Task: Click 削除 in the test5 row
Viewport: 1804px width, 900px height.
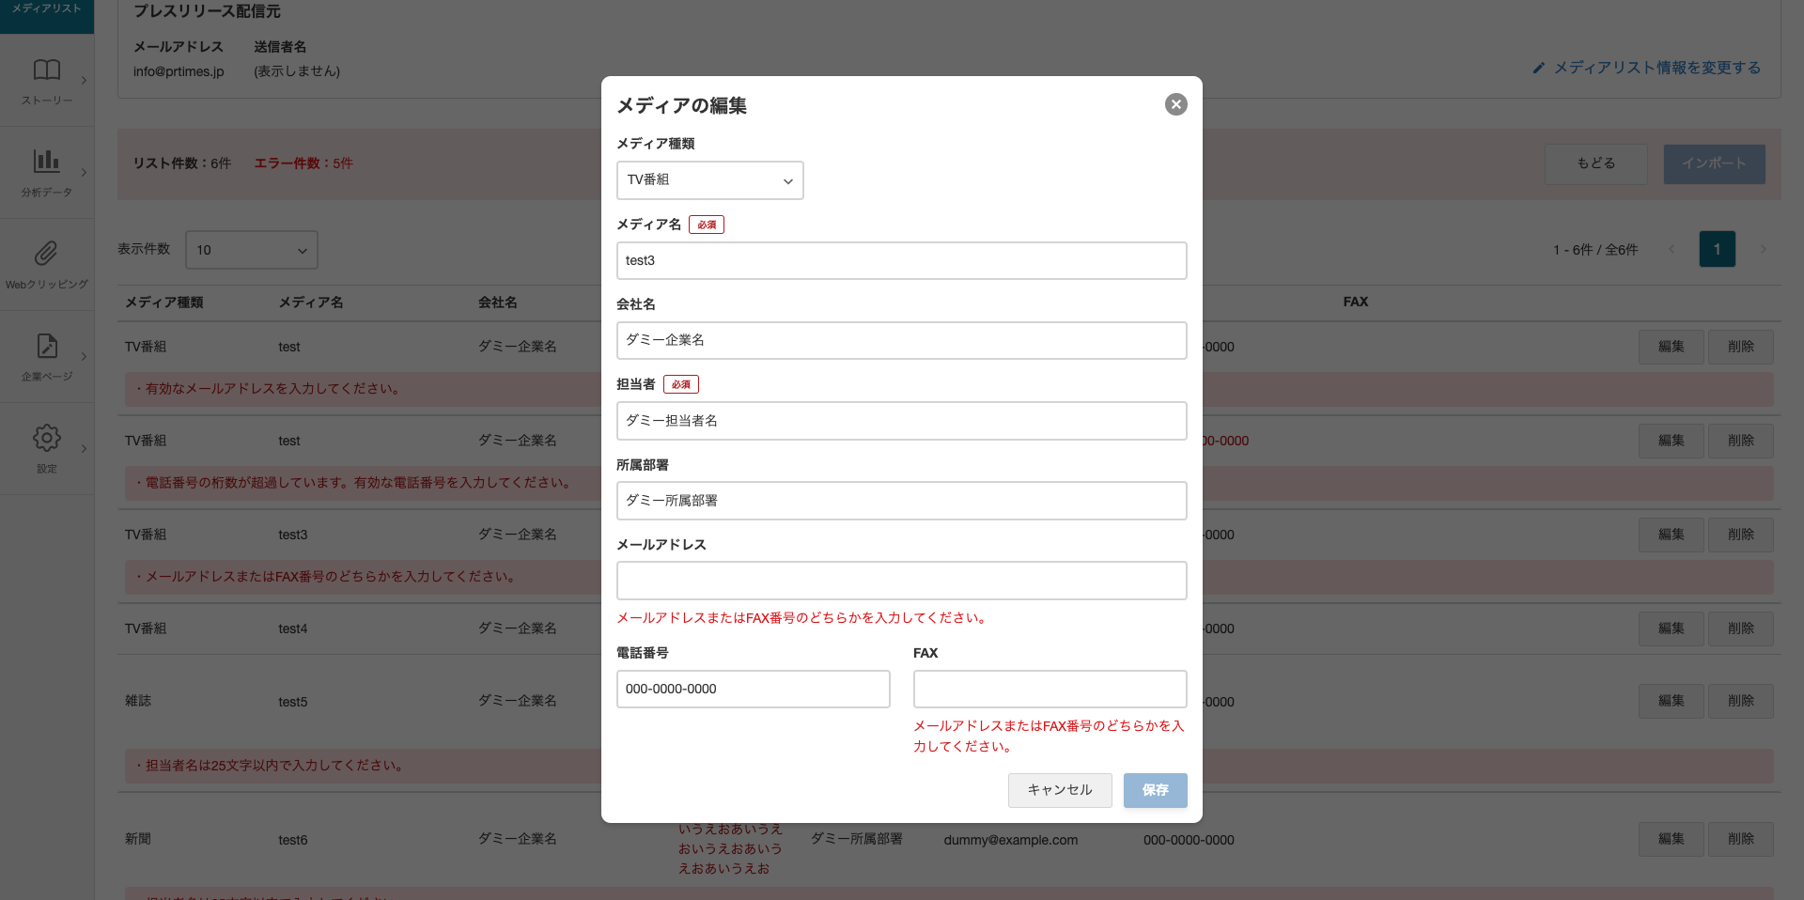Action: tap(1740, 701)
